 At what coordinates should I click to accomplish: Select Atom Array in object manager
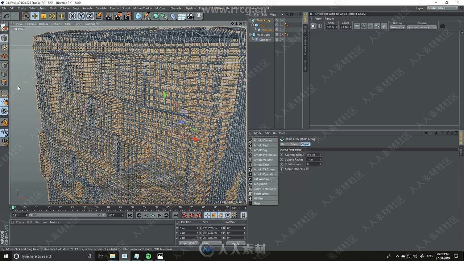[264, 20]
